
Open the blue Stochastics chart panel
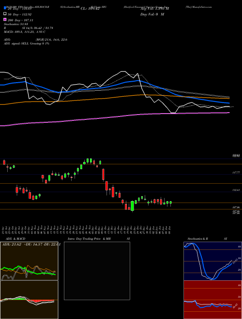(x=212, y=261)
